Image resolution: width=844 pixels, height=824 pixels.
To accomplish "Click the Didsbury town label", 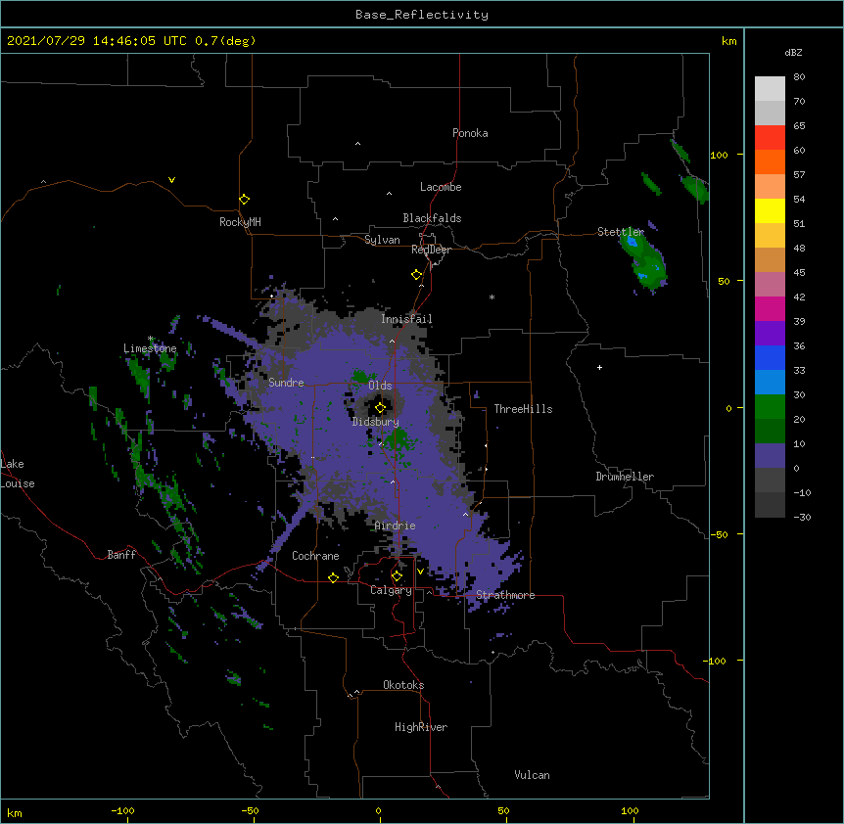I will pyautogui.click(x=375, y=422).
